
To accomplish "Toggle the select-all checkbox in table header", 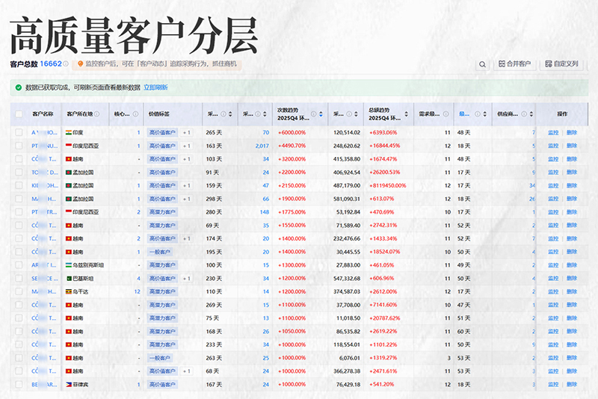I will [19, 114].
